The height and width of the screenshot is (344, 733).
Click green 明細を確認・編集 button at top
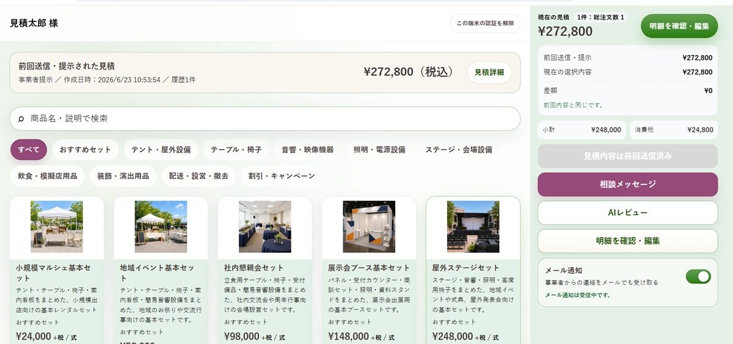[679, 26]
